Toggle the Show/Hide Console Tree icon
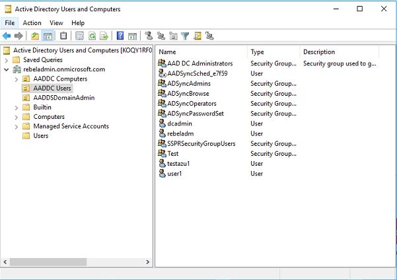Image resolution: width=397 pixels, height=280 pixels. 48,36
